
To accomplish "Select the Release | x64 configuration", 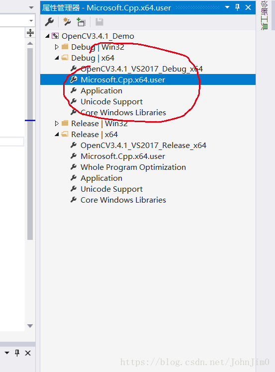I will coord(94,134).
